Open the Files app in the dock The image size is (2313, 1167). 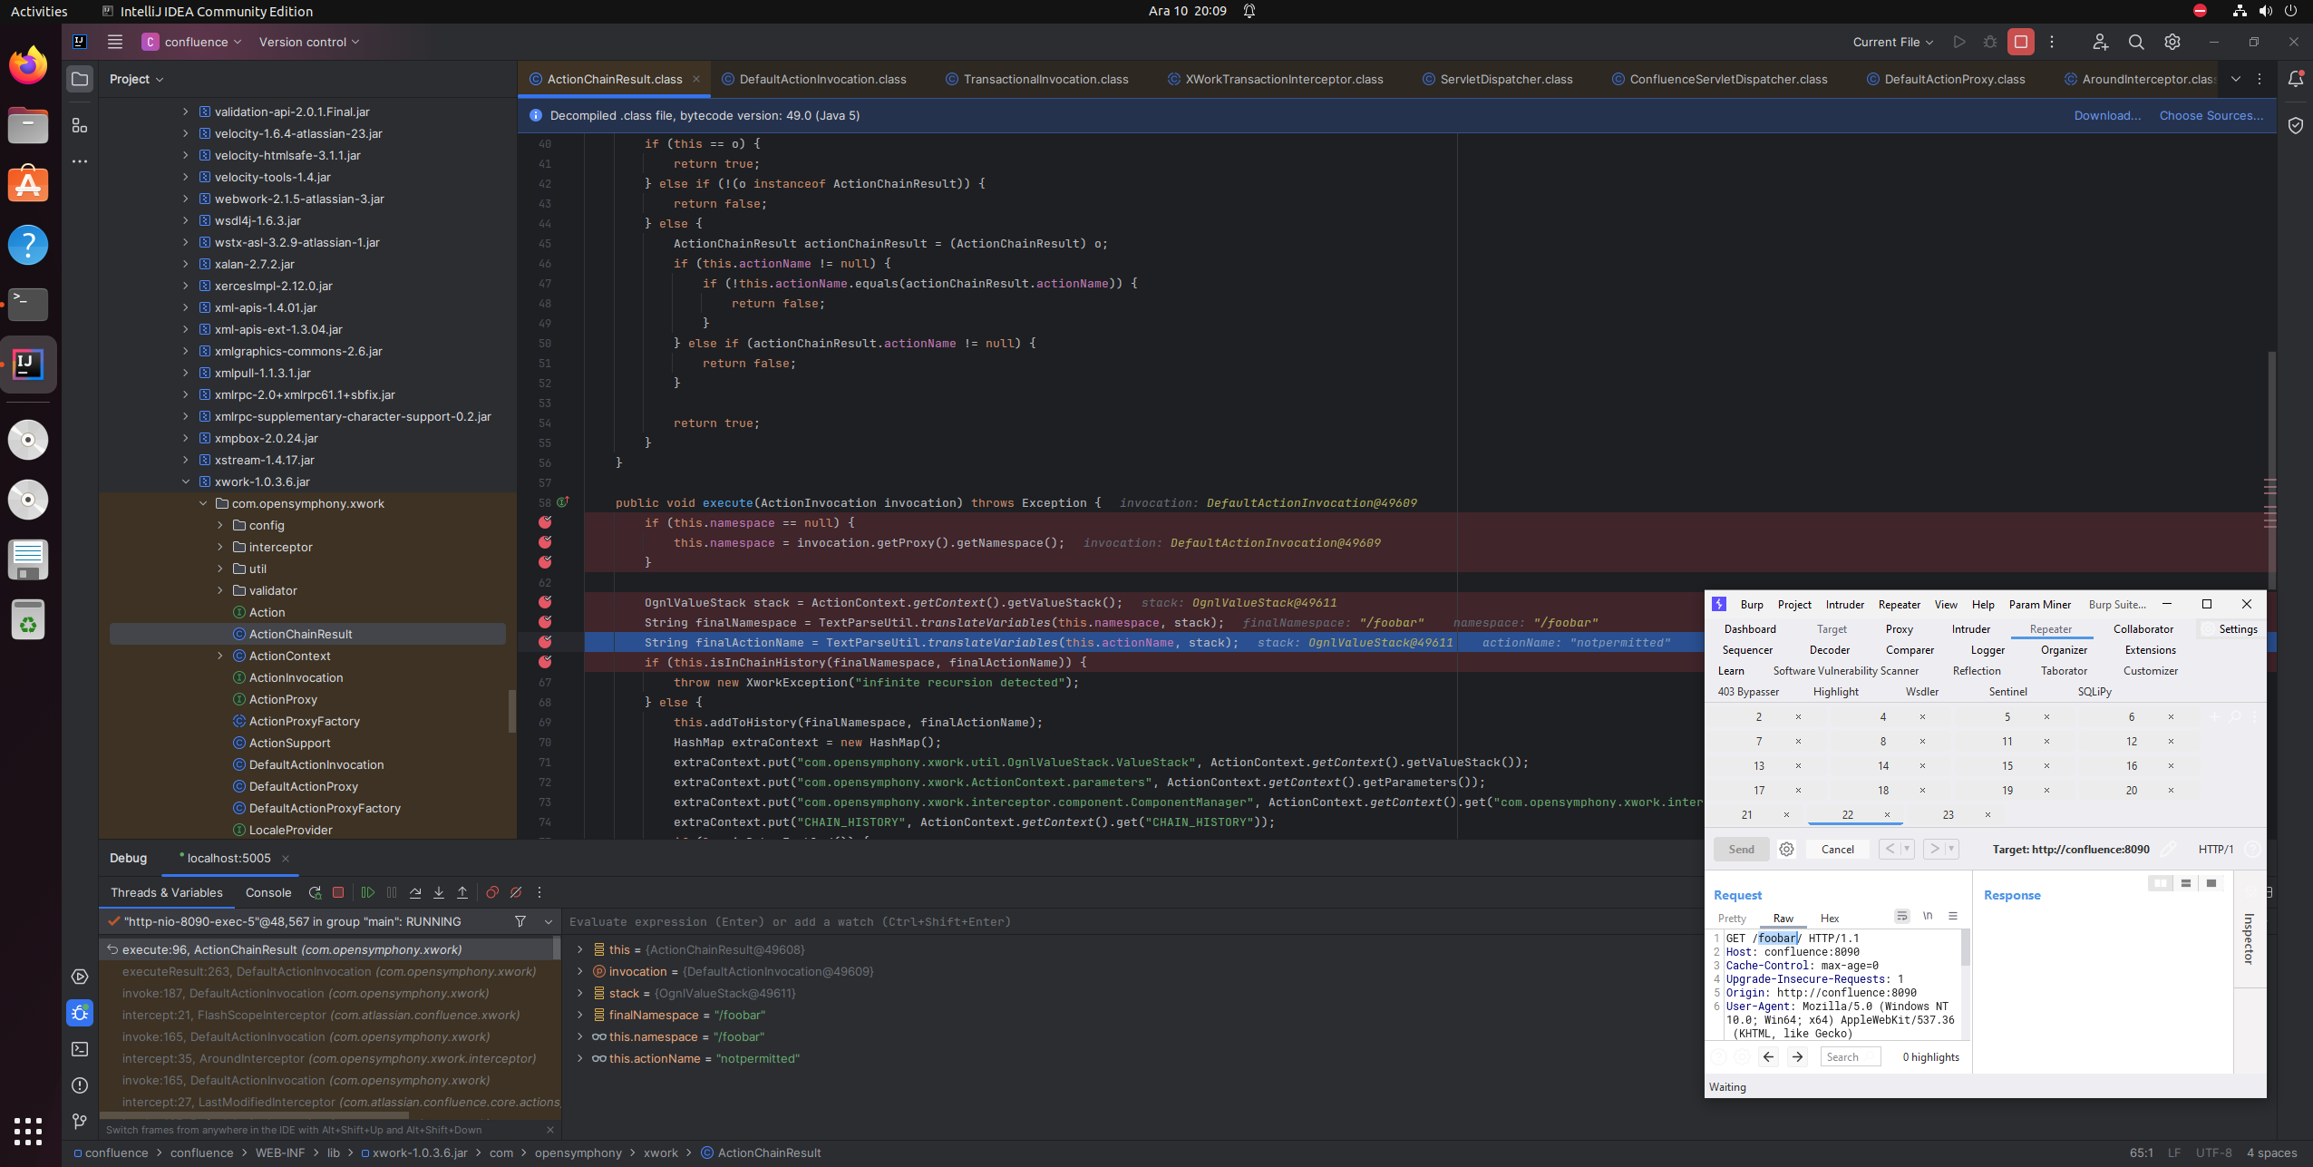click(x=28, y=125)
